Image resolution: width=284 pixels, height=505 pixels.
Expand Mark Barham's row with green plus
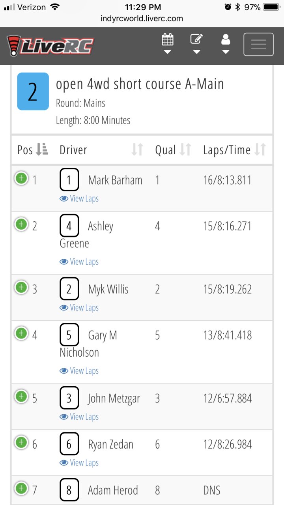tap(21, 178)
